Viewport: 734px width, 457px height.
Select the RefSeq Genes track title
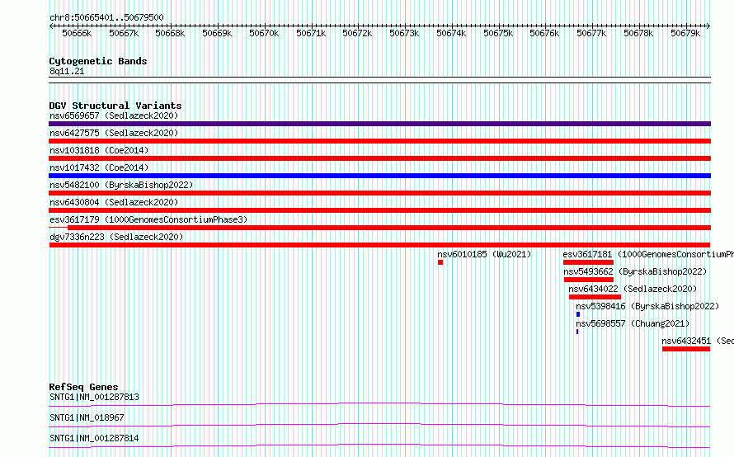(83, 387)
